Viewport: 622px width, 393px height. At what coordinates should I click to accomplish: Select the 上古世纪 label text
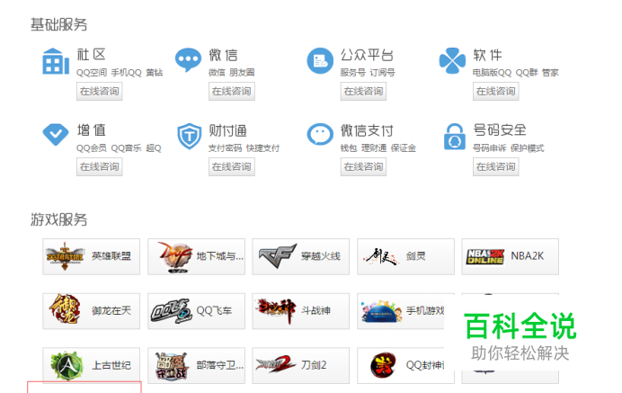coord(111,365)
